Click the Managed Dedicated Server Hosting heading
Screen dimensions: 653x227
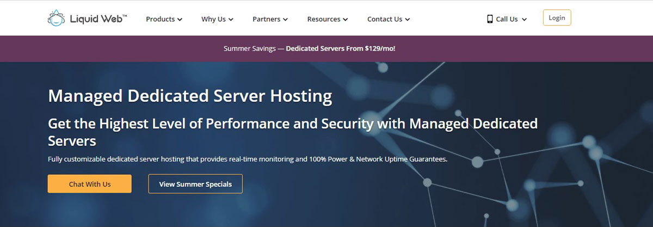tap(190, 96)
